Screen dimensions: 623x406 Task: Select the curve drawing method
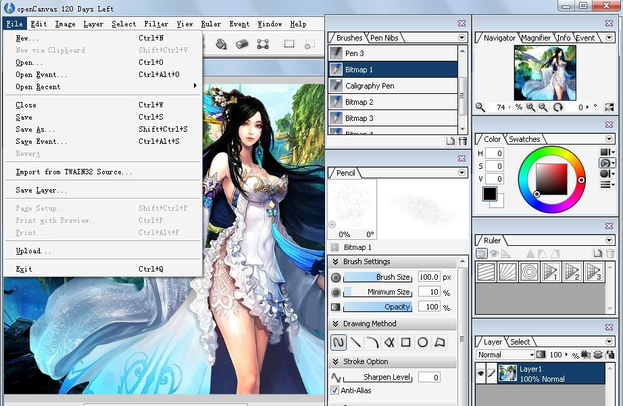pyautogui.click(x=372, y=342)
